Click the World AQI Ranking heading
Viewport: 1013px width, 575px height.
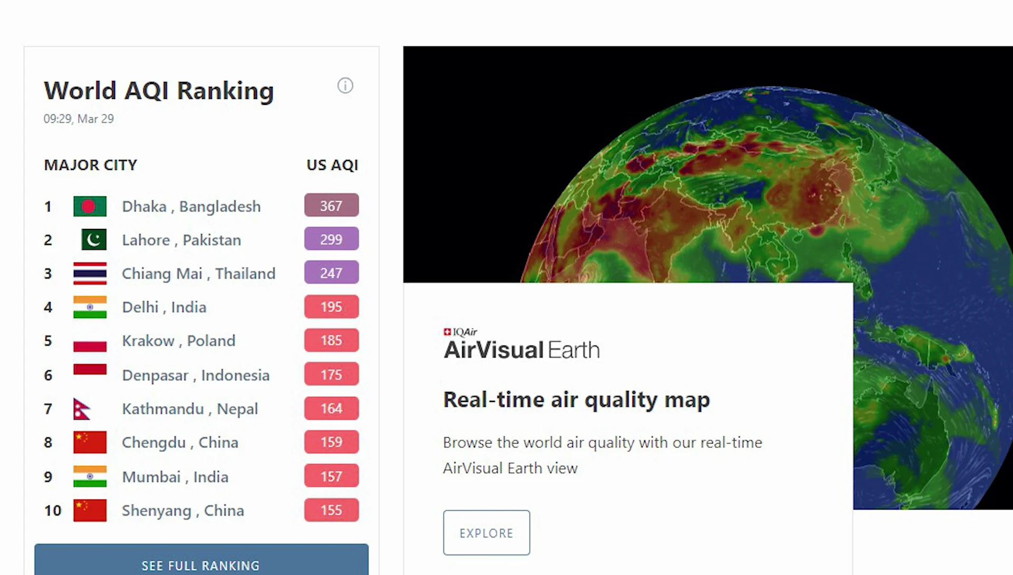click(159, 91)
